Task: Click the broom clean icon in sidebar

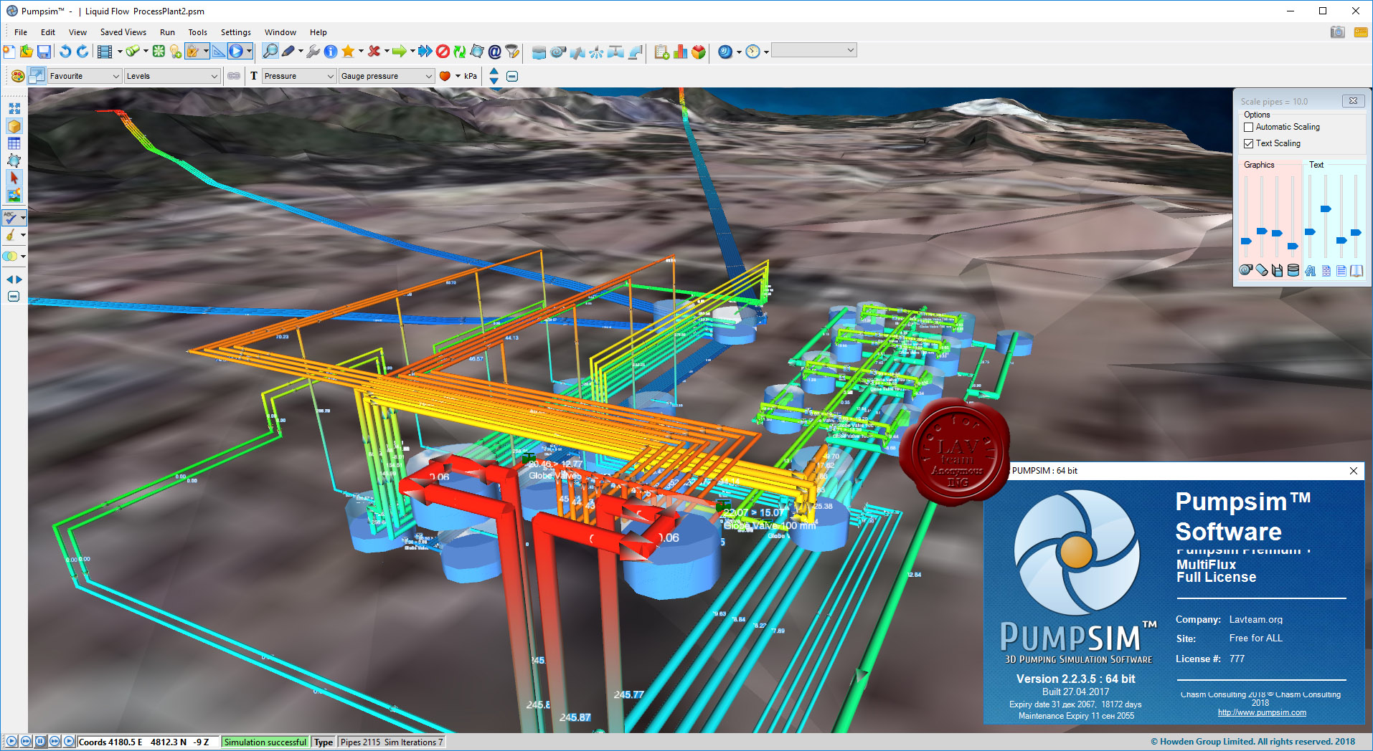Action: (x=10, y=235)
